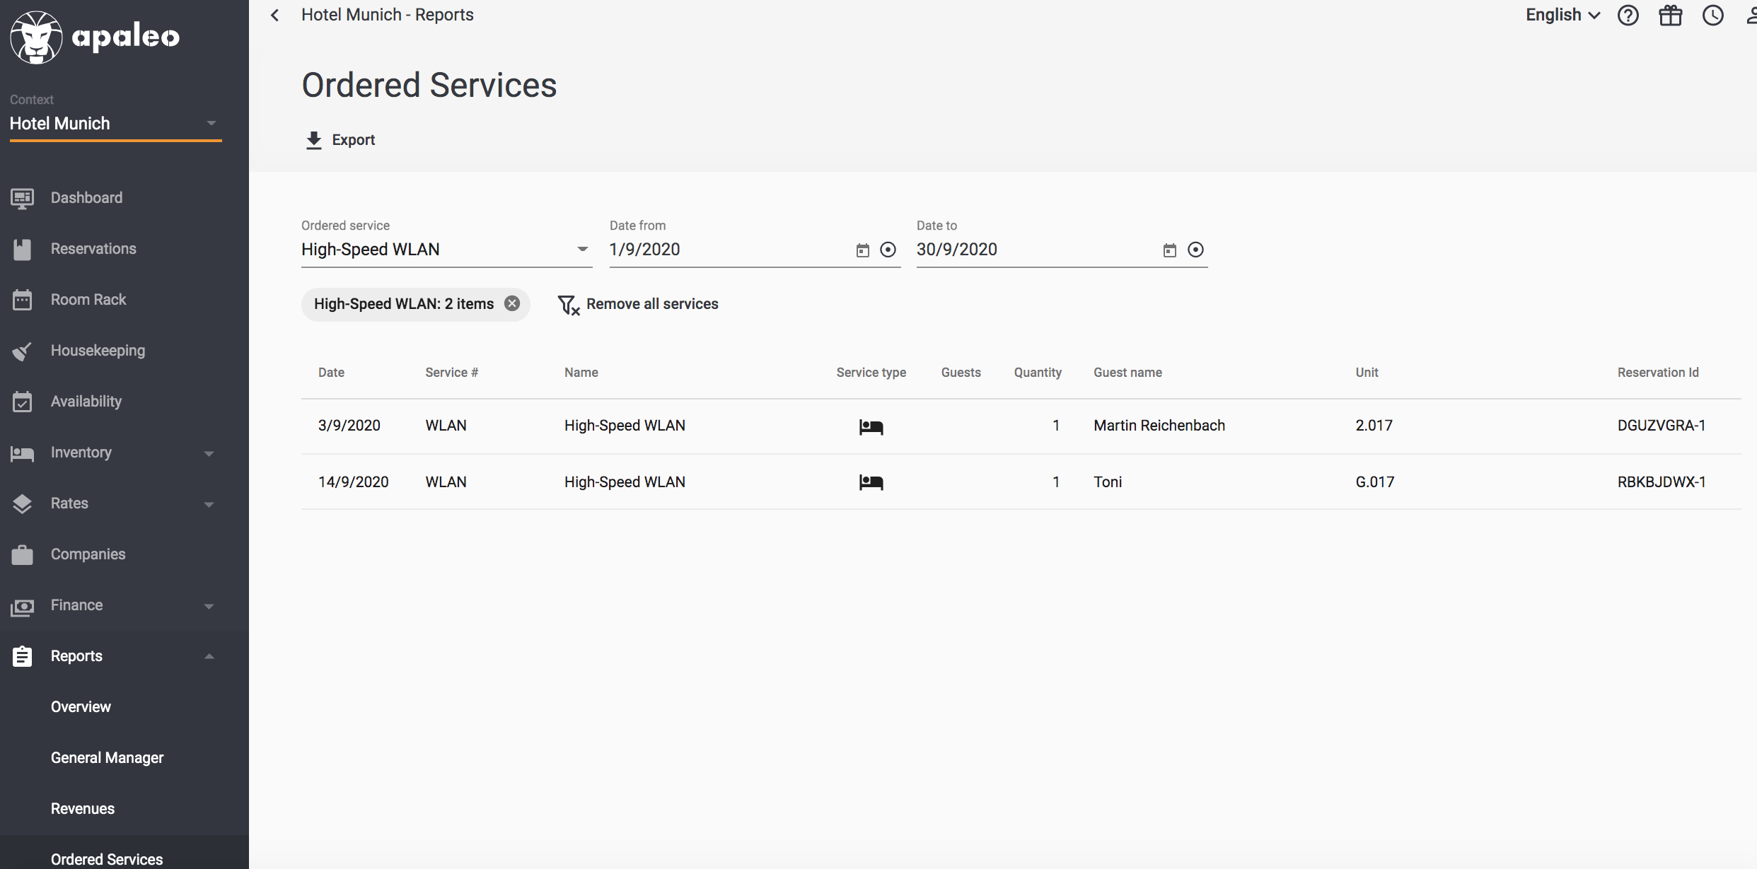Open Room Rack in the sidebar
1757x869 pixels.
coord(88,300)
